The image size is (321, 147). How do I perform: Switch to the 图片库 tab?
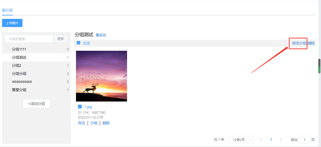coord(7,10)
